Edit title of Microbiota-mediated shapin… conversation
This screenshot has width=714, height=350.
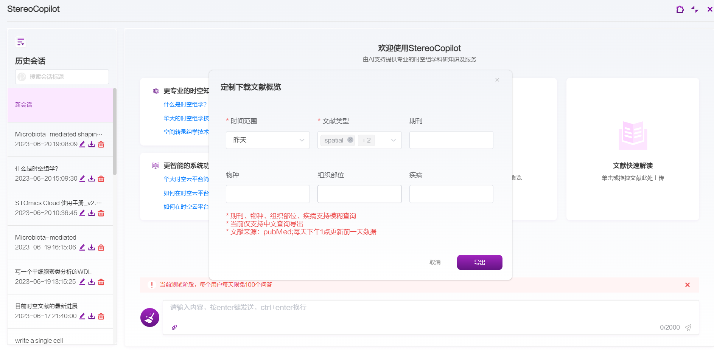[x=82, y=144]
